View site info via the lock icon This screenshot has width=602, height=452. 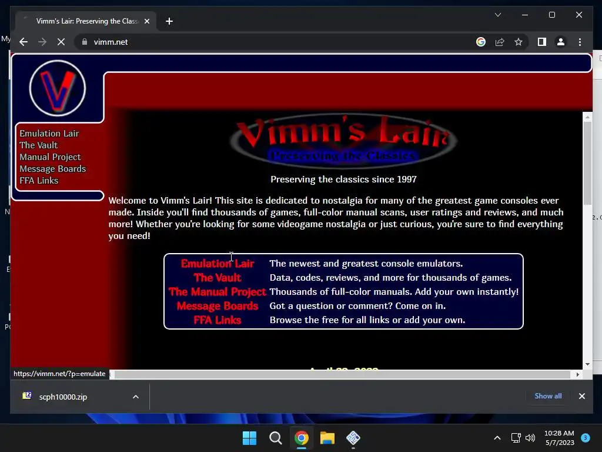pyautogui.click(x=85, y=42)
